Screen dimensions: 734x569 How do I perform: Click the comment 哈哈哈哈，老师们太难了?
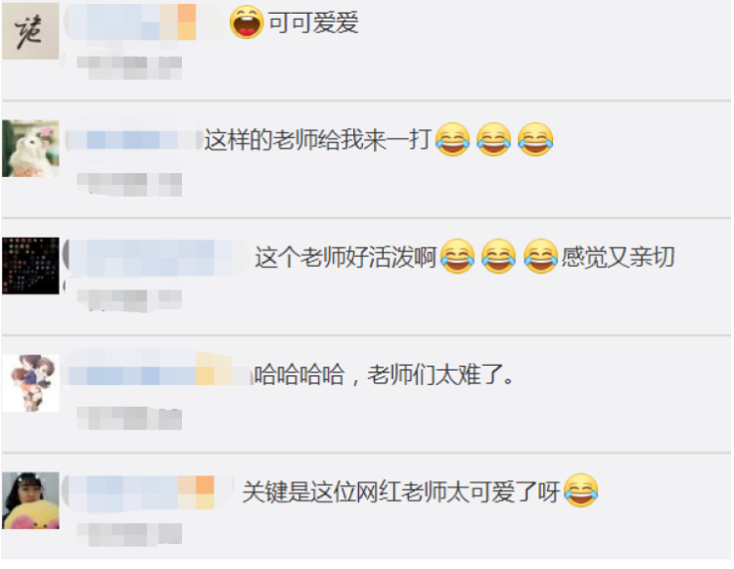tap(384, 374)
